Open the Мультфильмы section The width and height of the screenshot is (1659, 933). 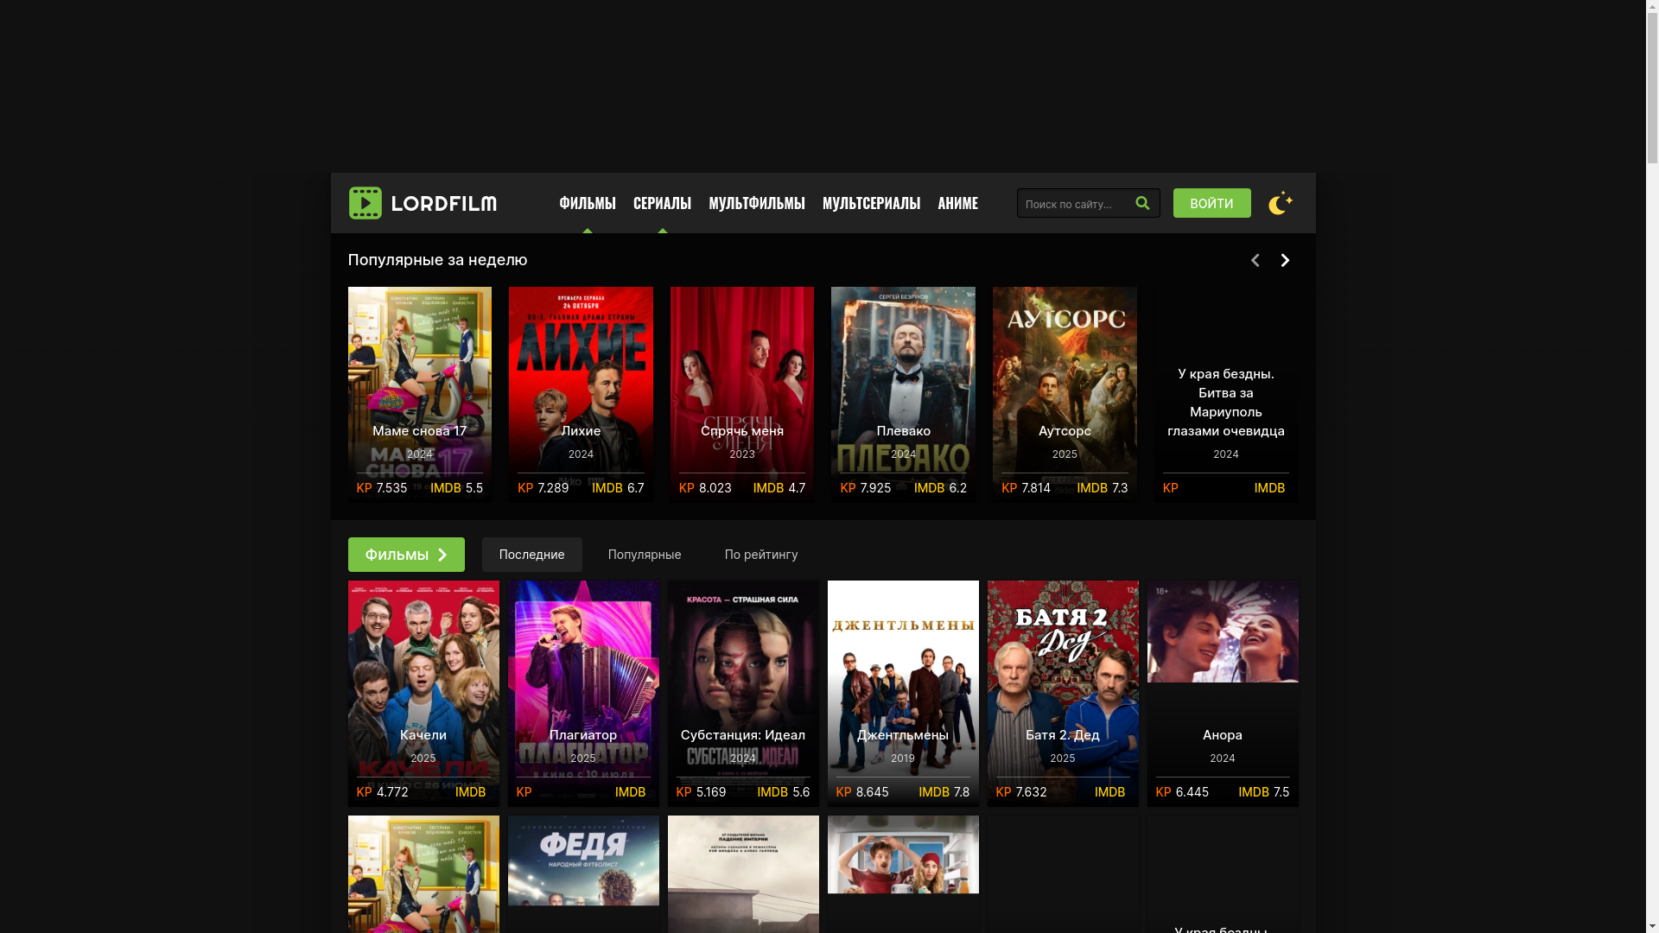tap(757, 203)
